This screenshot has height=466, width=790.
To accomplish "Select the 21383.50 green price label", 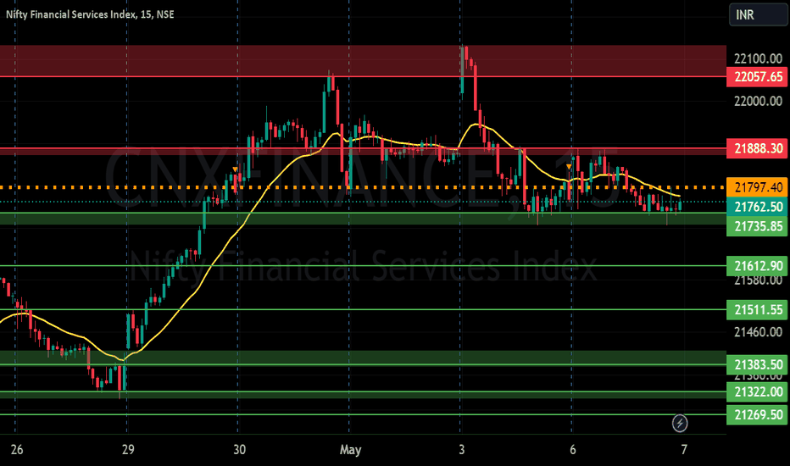I will [x=757, y=364].
